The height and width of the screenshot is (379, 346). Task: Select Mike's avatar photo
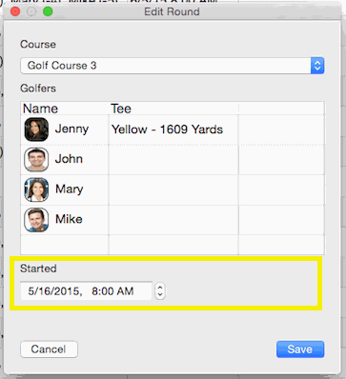36,220
